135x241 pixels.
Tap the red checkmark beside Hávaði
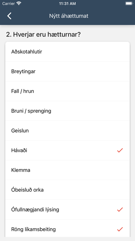[x=120, y=150]
